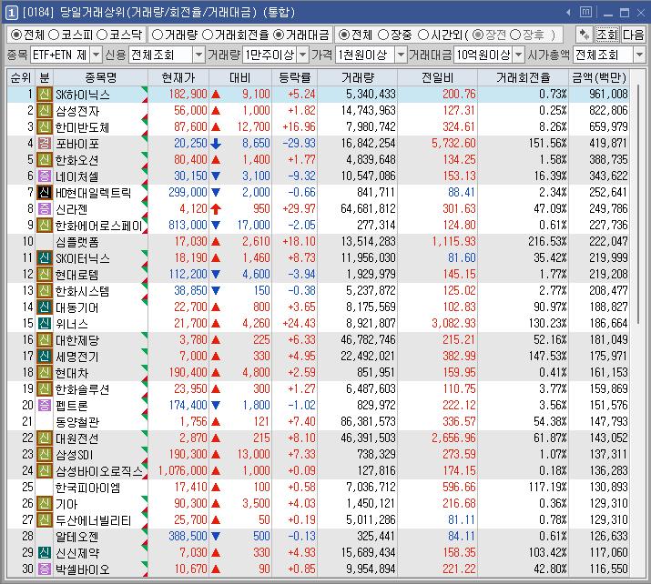Click the teal 신 badge next to 대동기어
651x584 pixels.
point(44,307)
